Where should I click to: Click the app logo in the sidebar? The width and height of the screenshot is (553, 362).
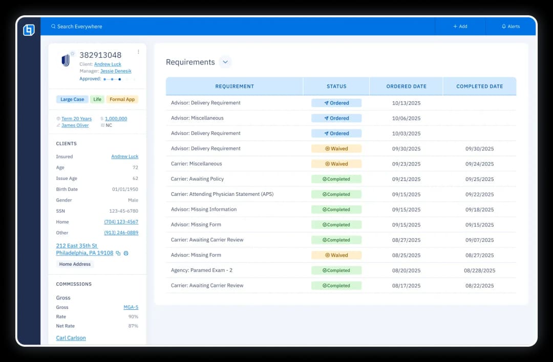(29, 30)
